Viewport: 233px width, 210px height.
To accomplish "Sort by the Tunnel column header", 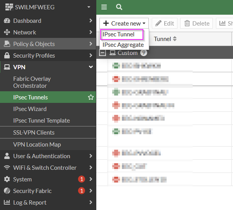I will coord(165,39).
